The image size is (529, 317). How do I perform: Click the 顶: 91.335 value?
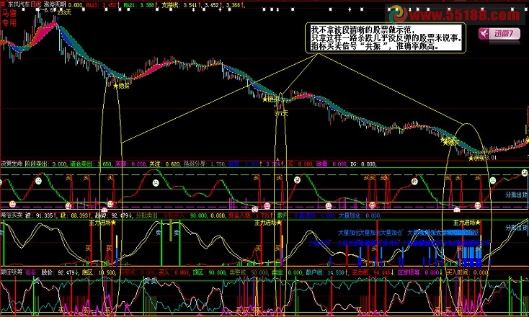coord(40,215)
